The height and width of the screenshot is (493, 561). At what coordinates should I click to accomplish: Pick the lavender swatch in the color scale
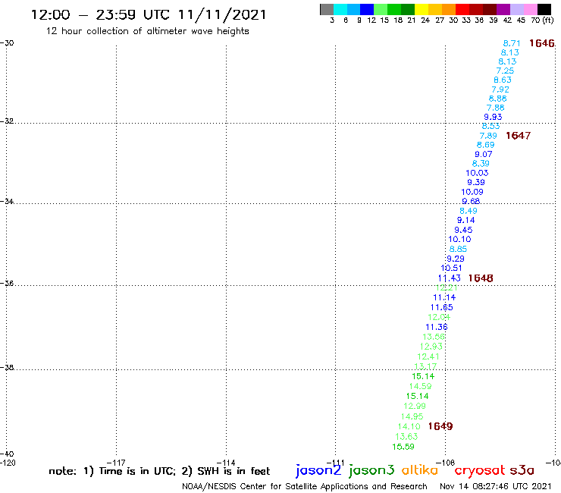pyautogui.click(x=517, y=9)
